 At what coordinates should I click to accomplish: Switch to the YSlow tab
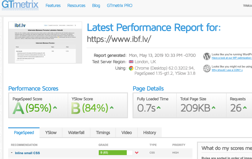pyautogui.click(x=51, y=133)
